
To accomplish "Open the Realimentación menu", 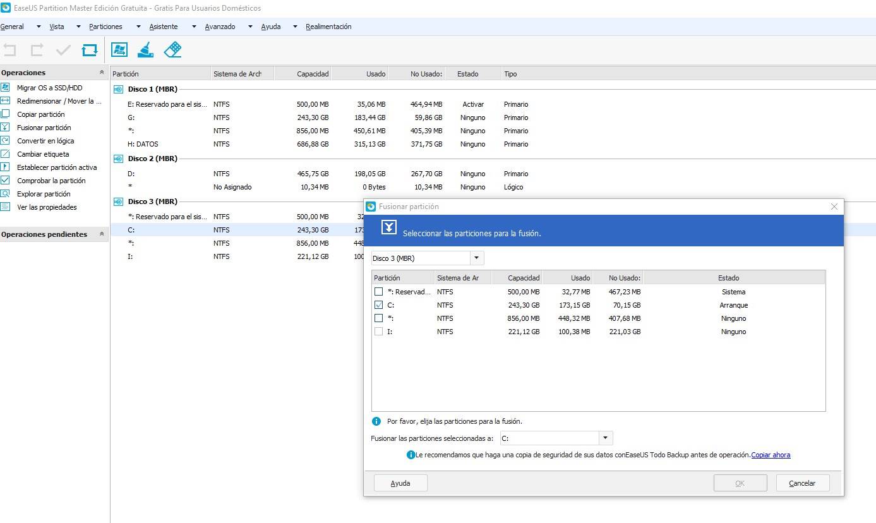I will coord(328,27).
